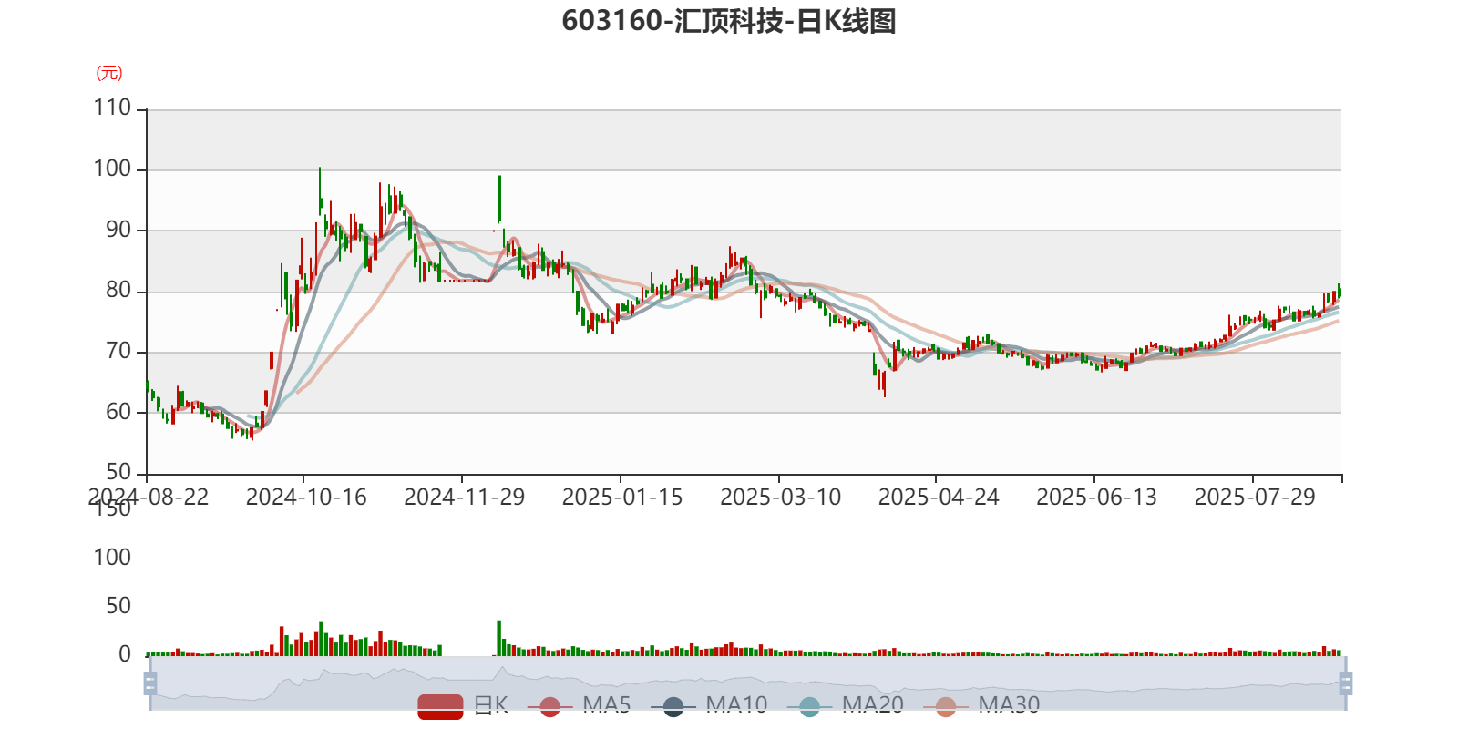Grab the left data zoom slider handle

click(150, 683)
